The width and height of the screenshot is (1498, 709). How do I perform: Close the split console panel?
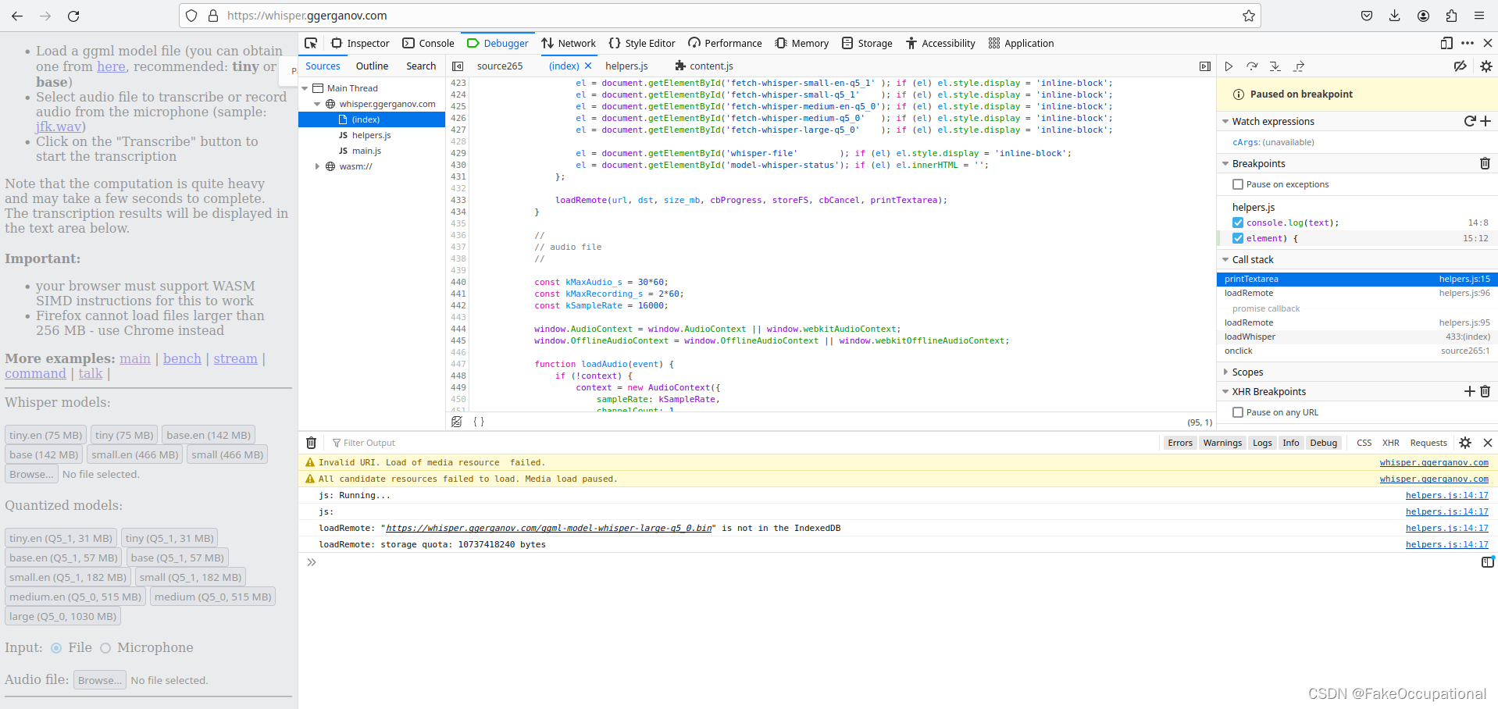(x=1488, y=443)
